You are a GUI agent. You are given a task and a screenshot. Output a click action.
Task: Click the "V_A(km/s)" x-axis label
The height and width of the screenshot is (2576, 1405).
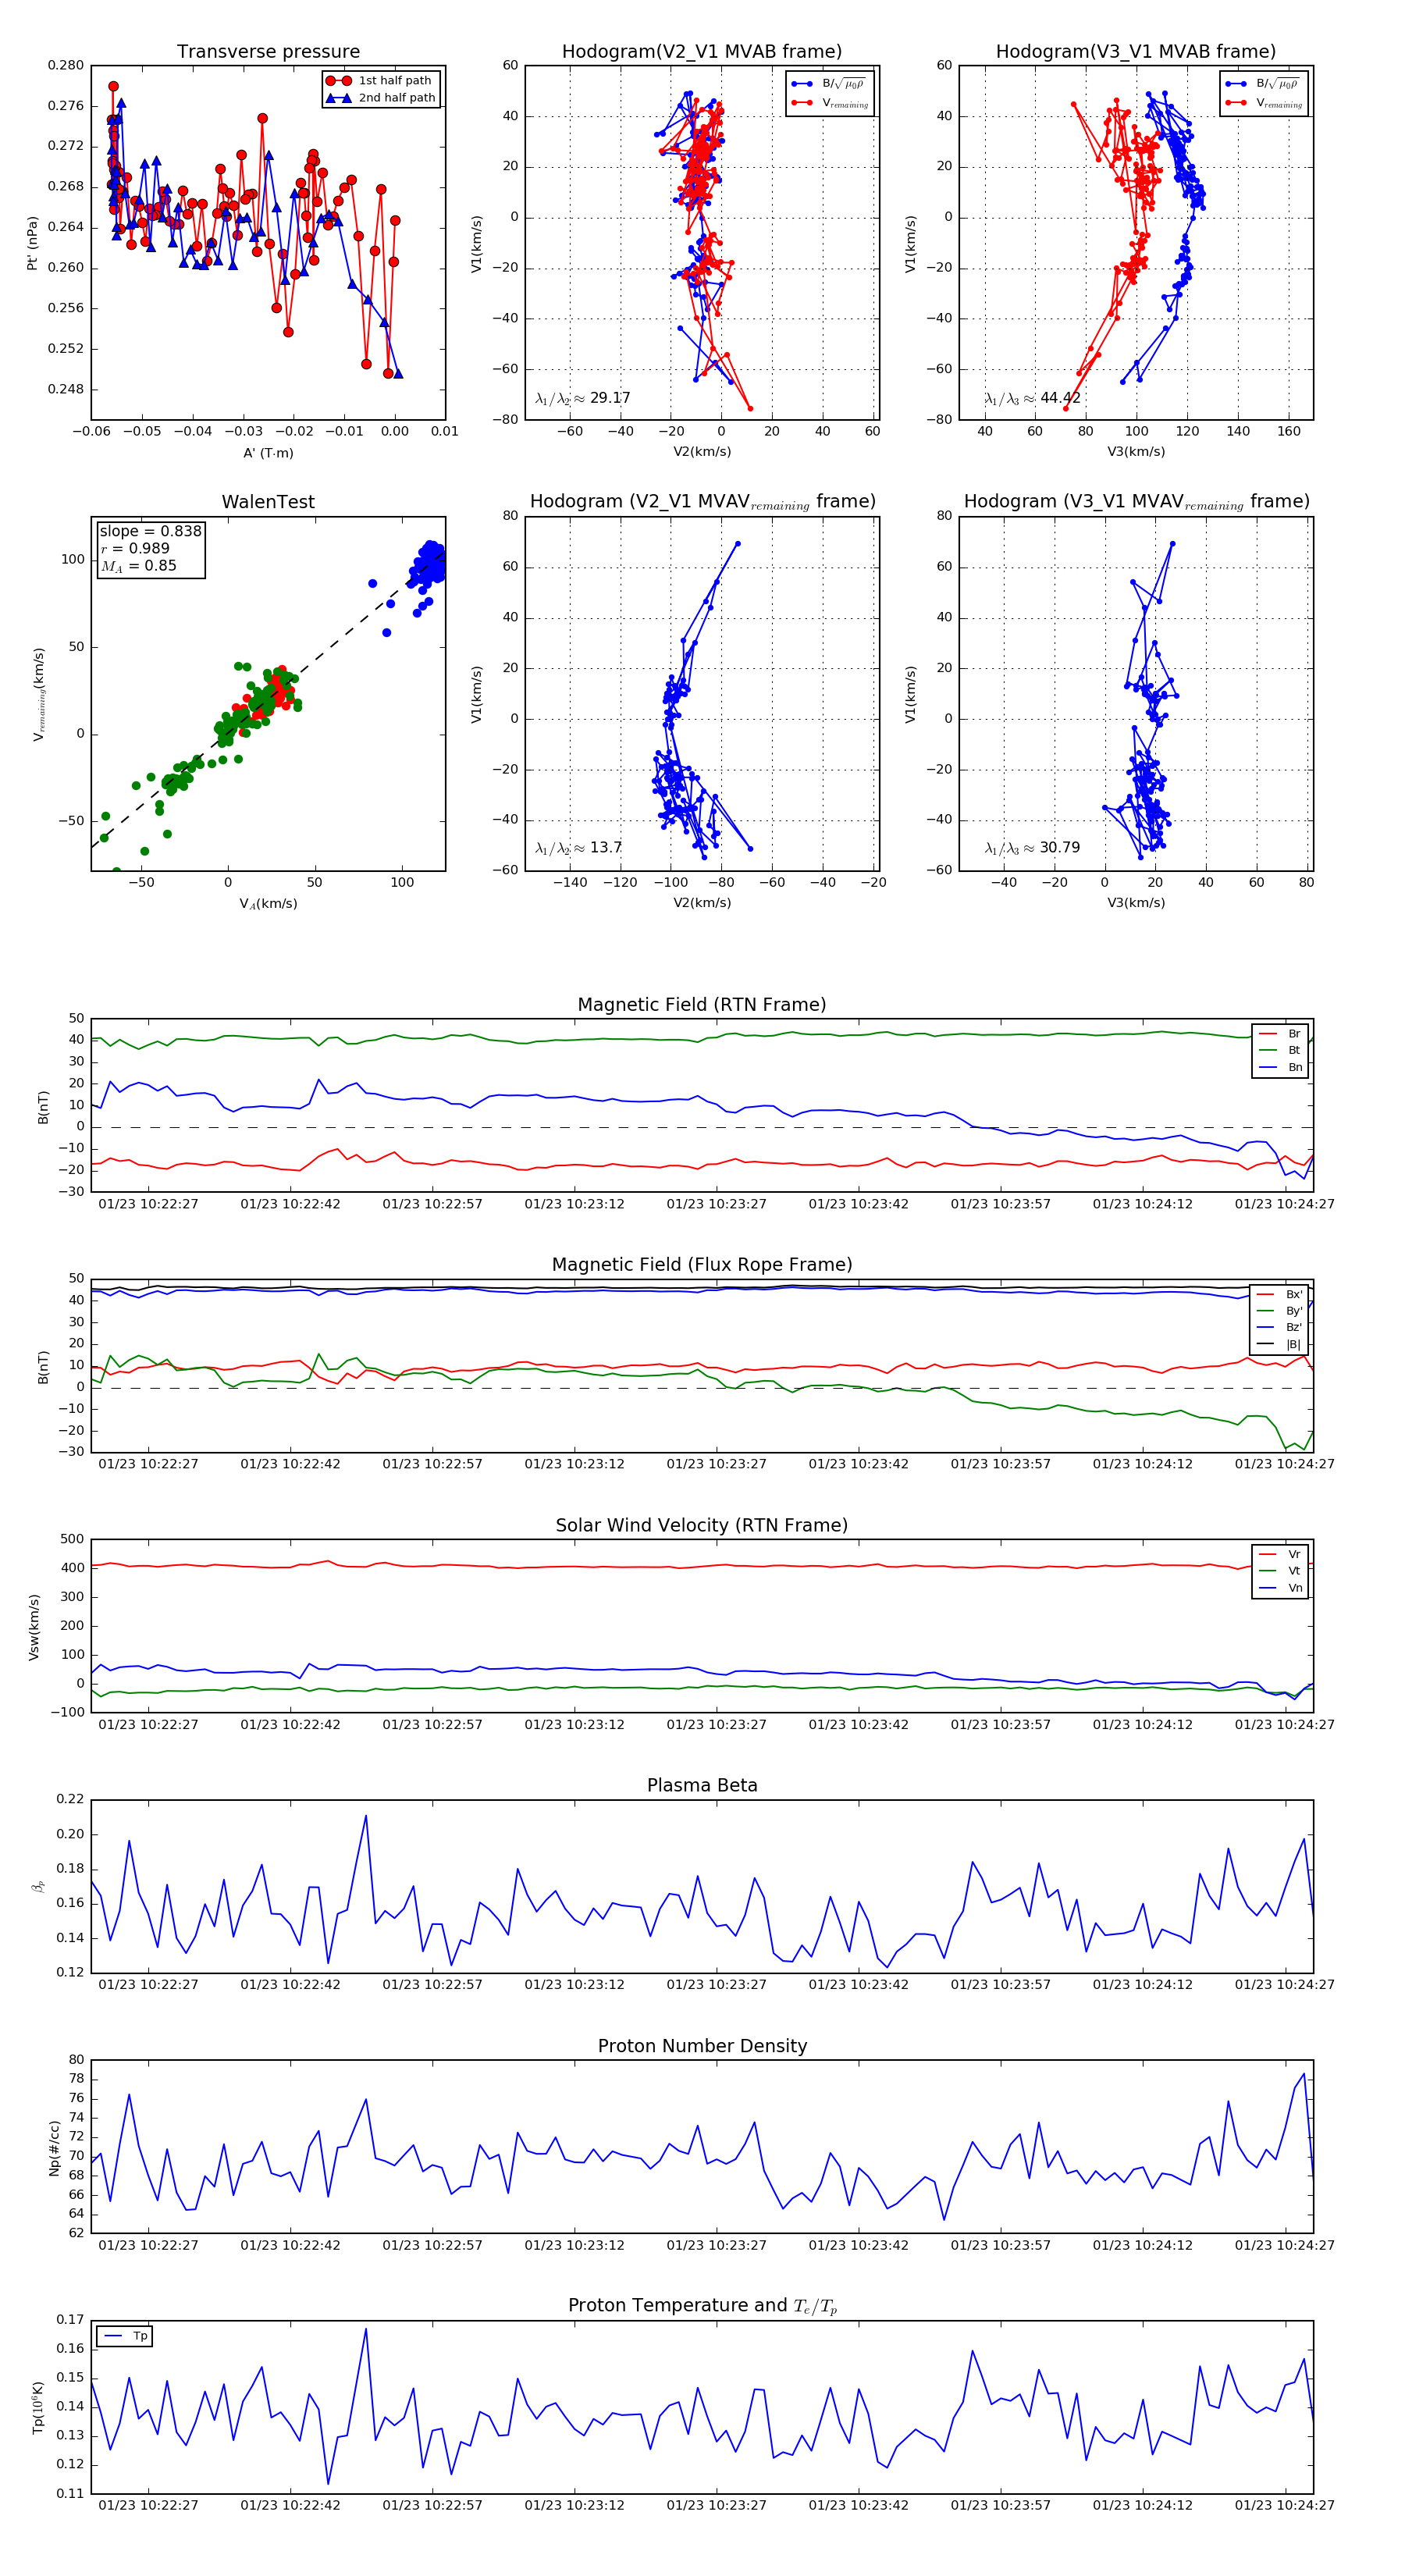point(268,904)
